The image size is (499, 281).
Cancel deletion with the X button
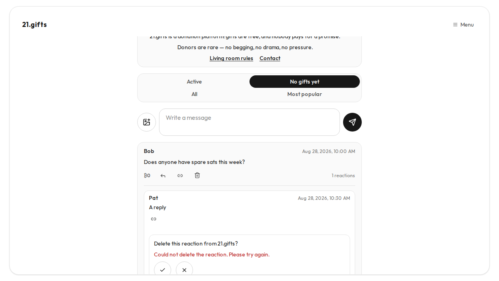184,270
